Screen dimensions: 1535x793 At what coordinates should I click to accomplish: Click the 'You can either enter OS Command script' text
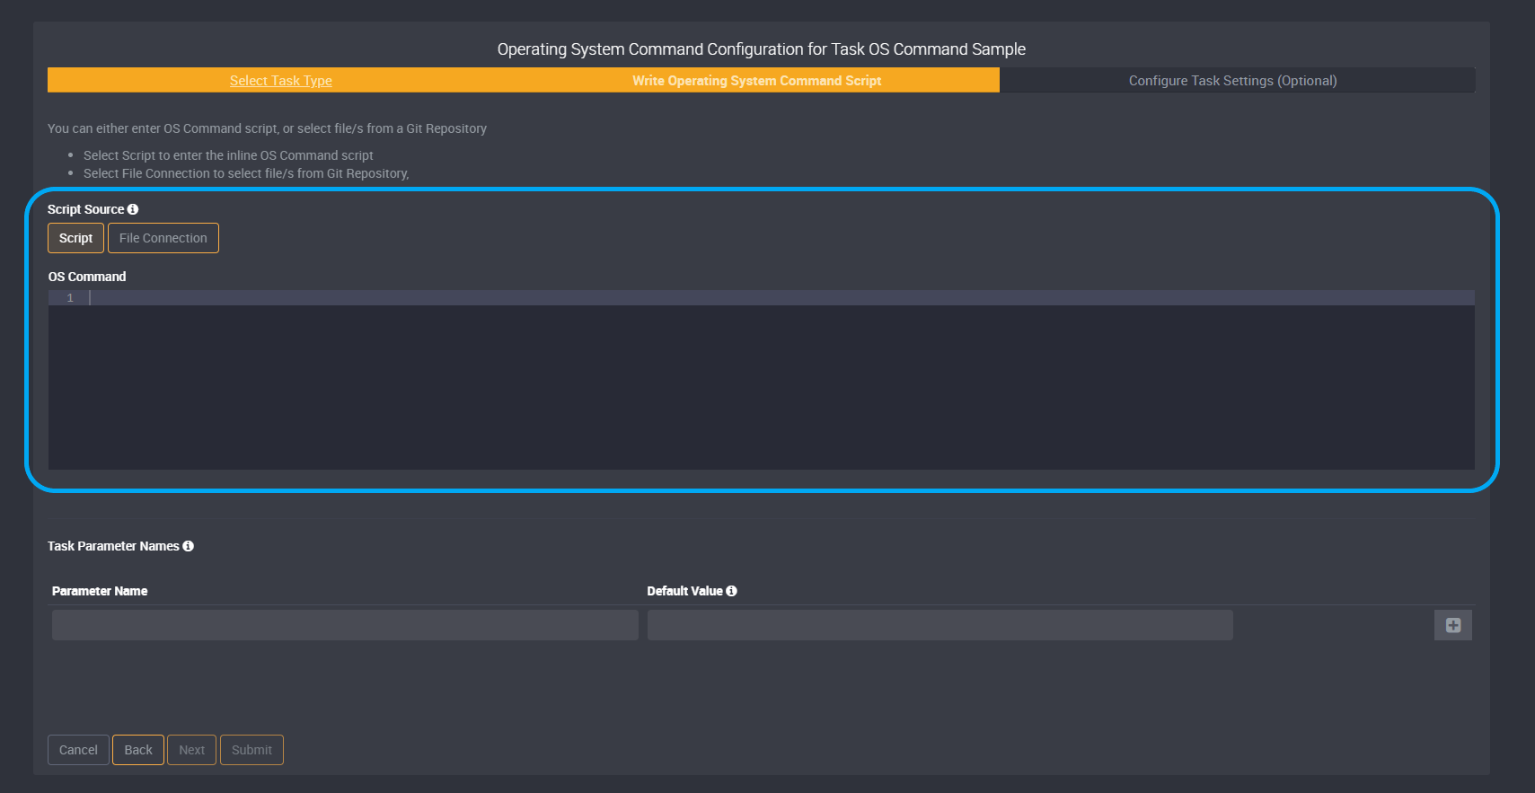pyautogui.click(x=267, y=128)
